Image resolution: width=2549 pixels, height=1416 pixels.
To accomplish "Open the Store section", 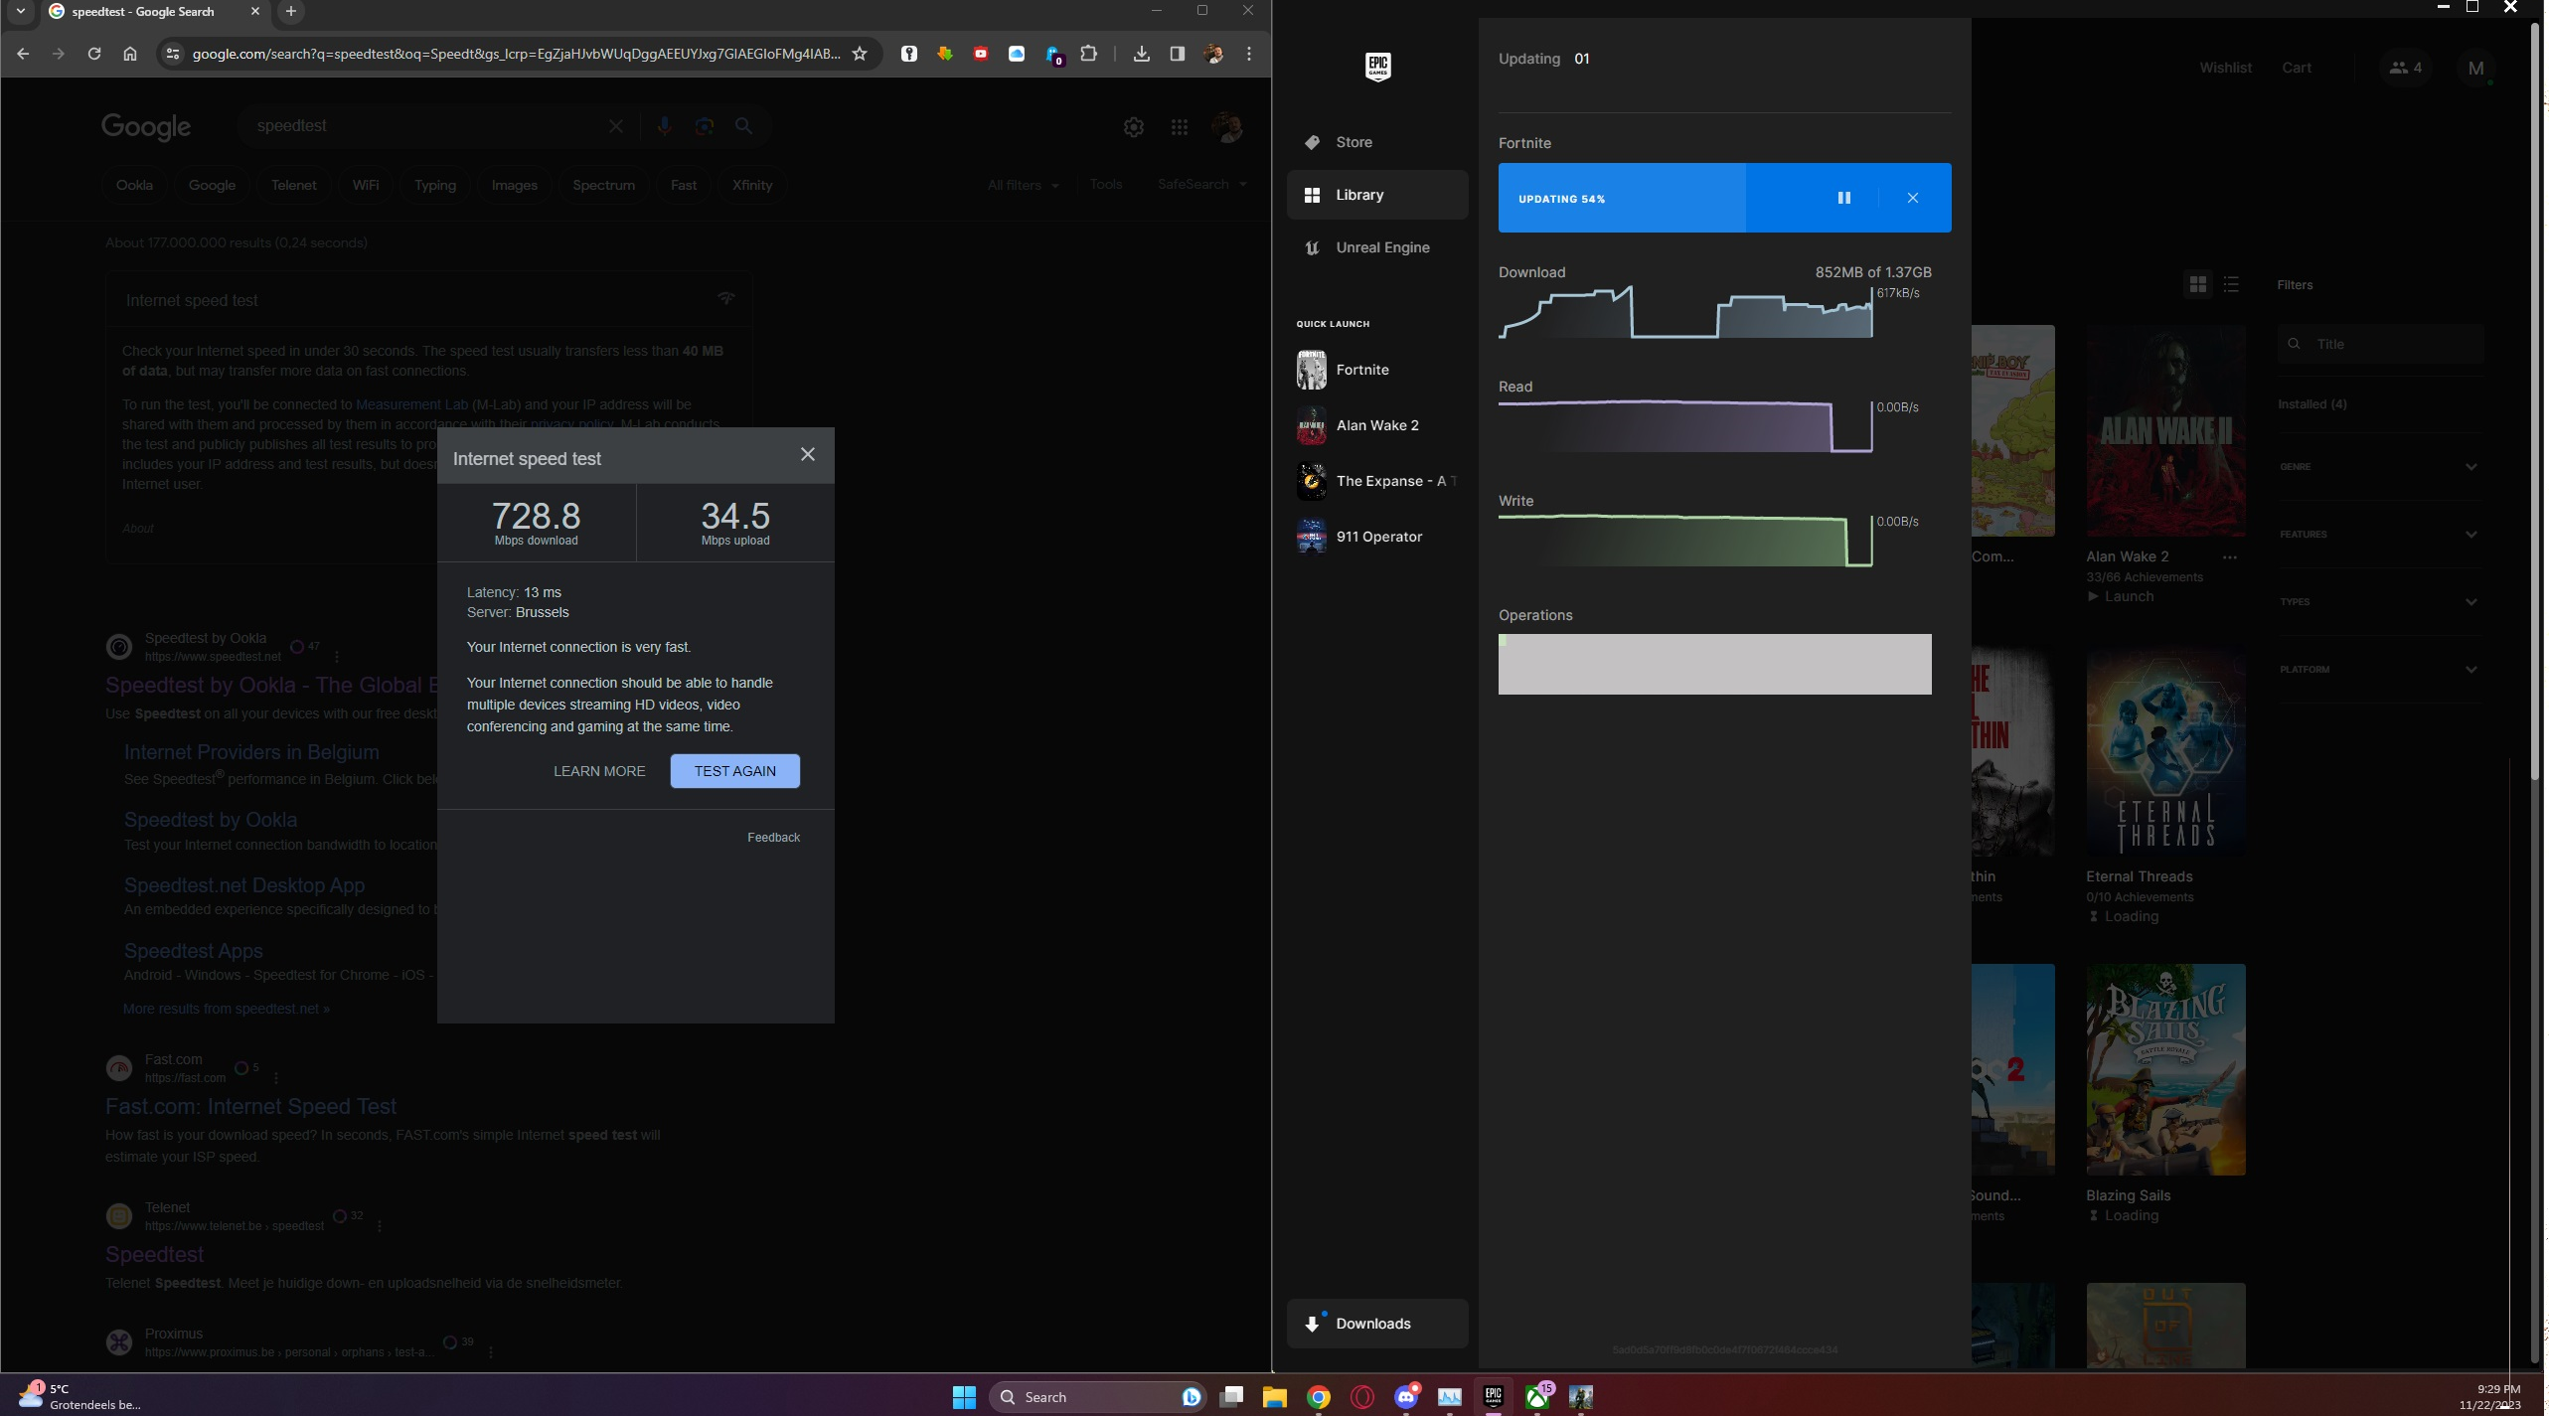I will (1354, 142).
